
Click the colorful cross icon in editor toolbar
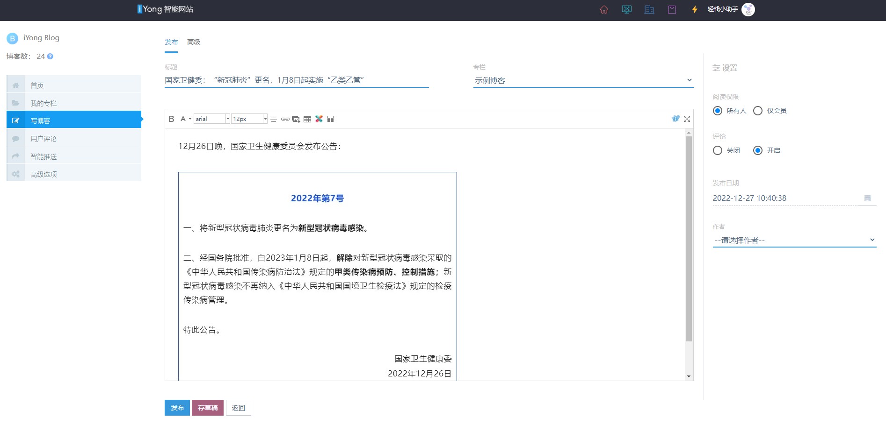319,119
